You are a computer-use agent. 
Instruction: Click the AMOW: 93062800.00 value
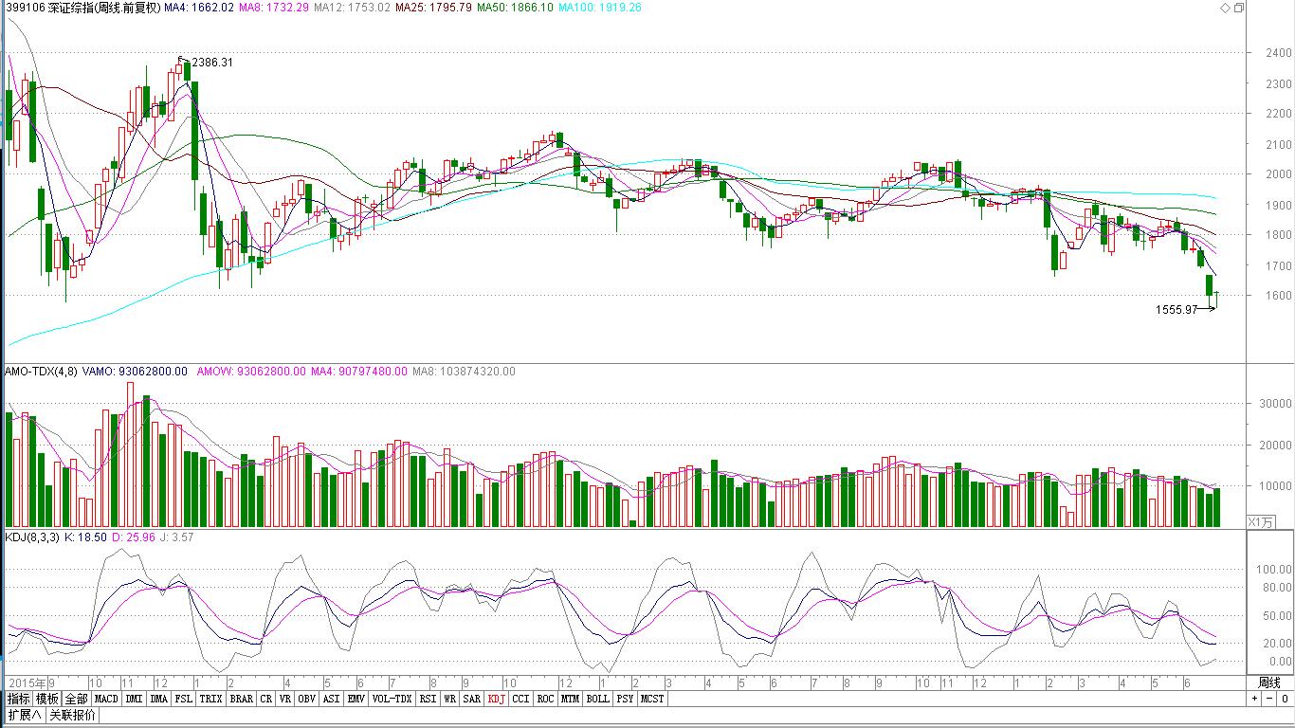(251, 372)
